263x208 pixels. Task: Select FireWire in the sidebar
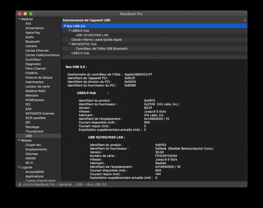[31, 73]
